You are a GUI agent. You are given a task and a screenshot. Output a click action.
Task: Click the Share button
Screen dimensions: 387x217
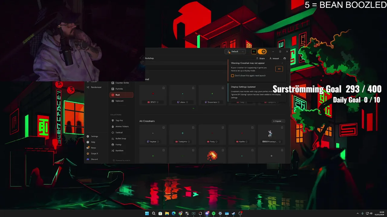(260, 58)
